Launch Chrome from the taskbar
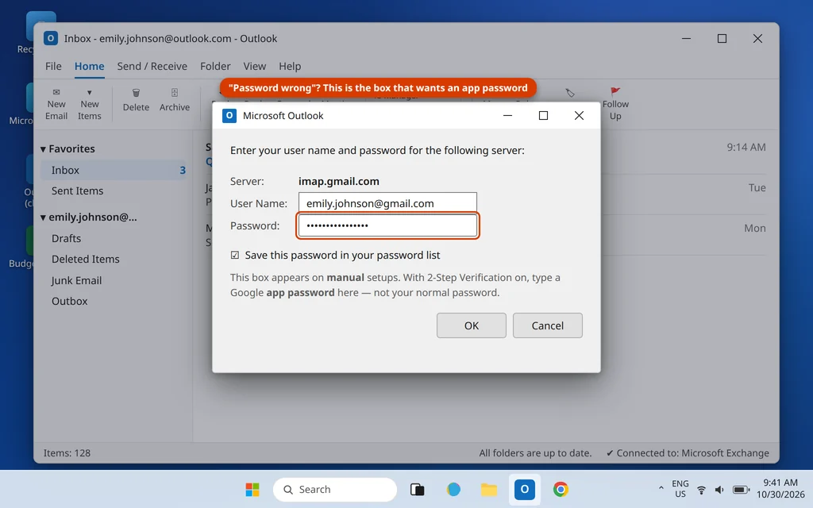813x508 pixels. pos(561,489)
